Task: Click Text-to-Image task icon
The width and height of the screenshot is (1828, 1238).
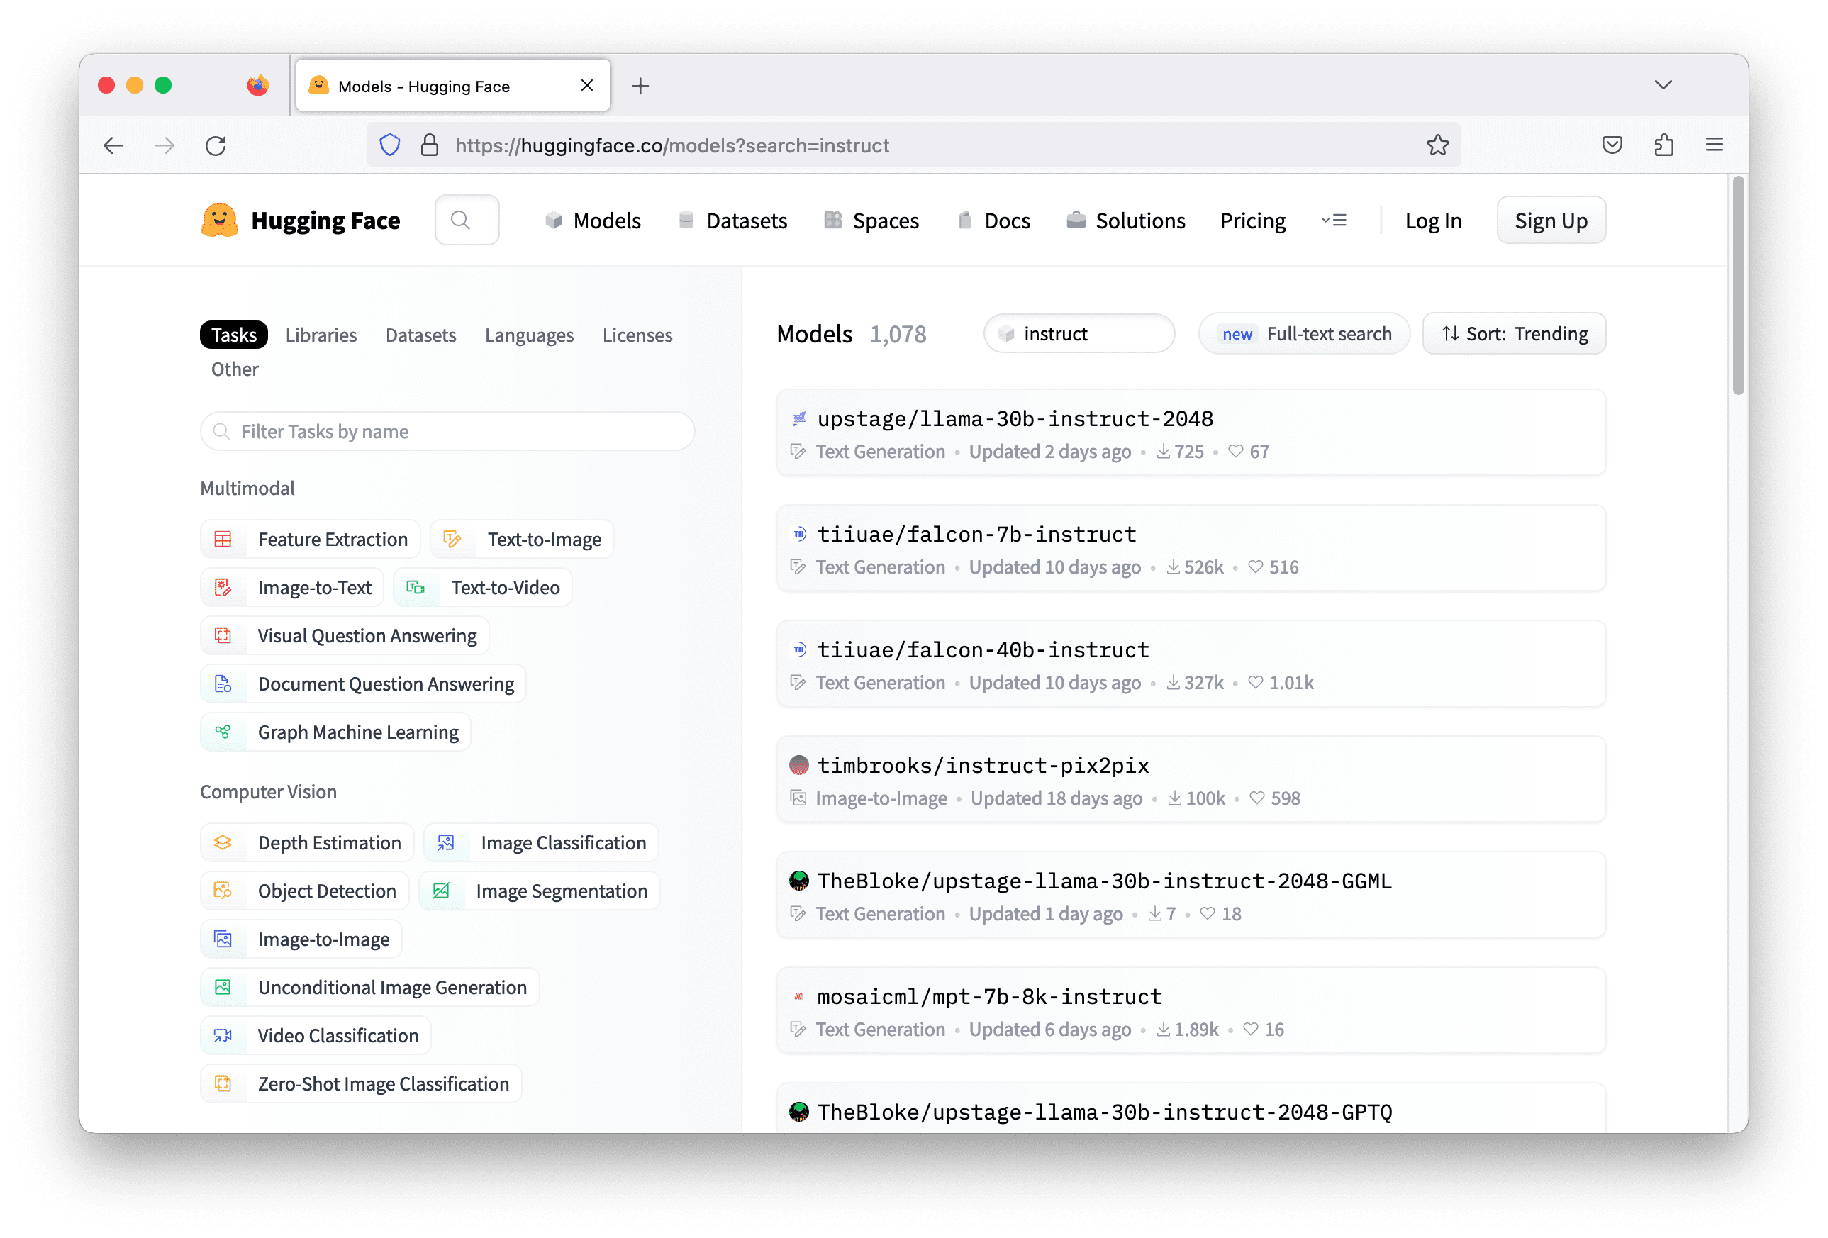Action: pyautogui.click(x=452, y=540)
